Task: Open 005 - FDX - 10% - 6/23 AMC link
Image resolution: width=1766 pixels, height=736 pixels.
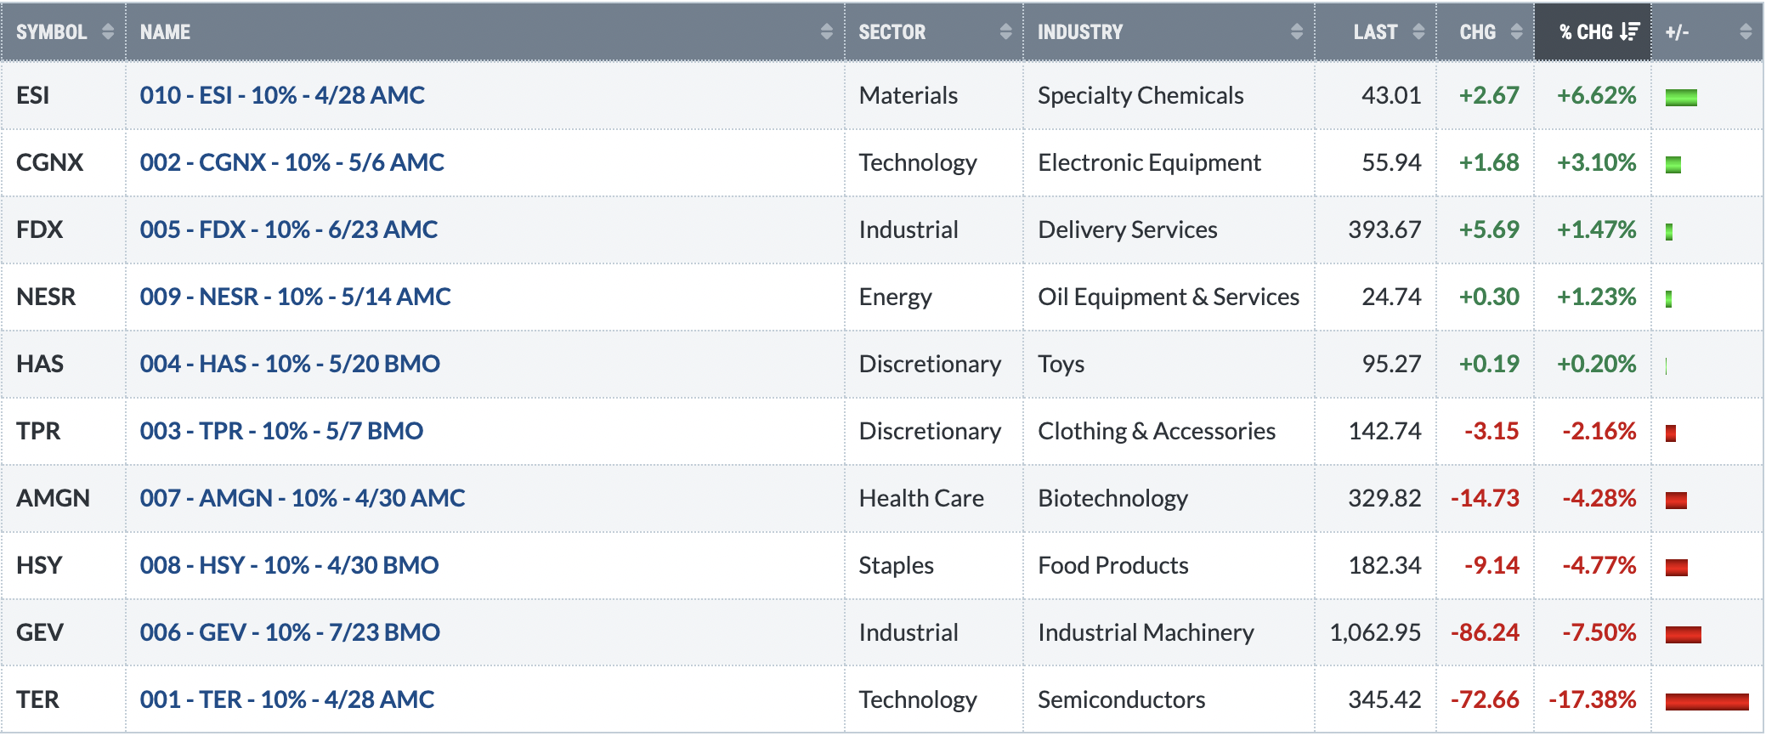Action: (289, 229)
